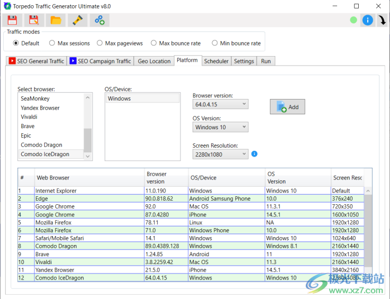Click the Android Samsung Phone cell
The height and width of the screenshot is (299, 390).
click(226, 198)
